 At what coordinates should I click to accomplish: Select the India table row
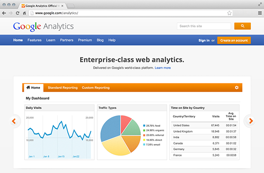pyautogui.click(x=205, y=137)
